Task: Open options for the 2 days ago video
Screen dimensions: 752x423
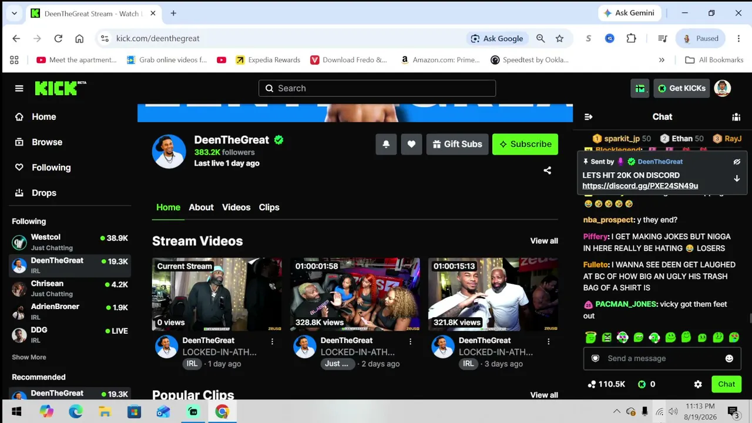Action: click(x=410, y=341)
